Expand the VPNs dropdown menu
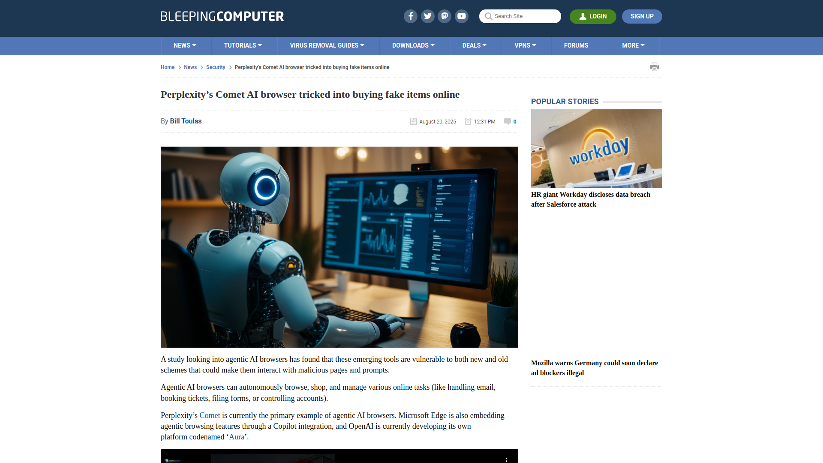The width and height of the screenshot is (823, 463). coord(525,45)
